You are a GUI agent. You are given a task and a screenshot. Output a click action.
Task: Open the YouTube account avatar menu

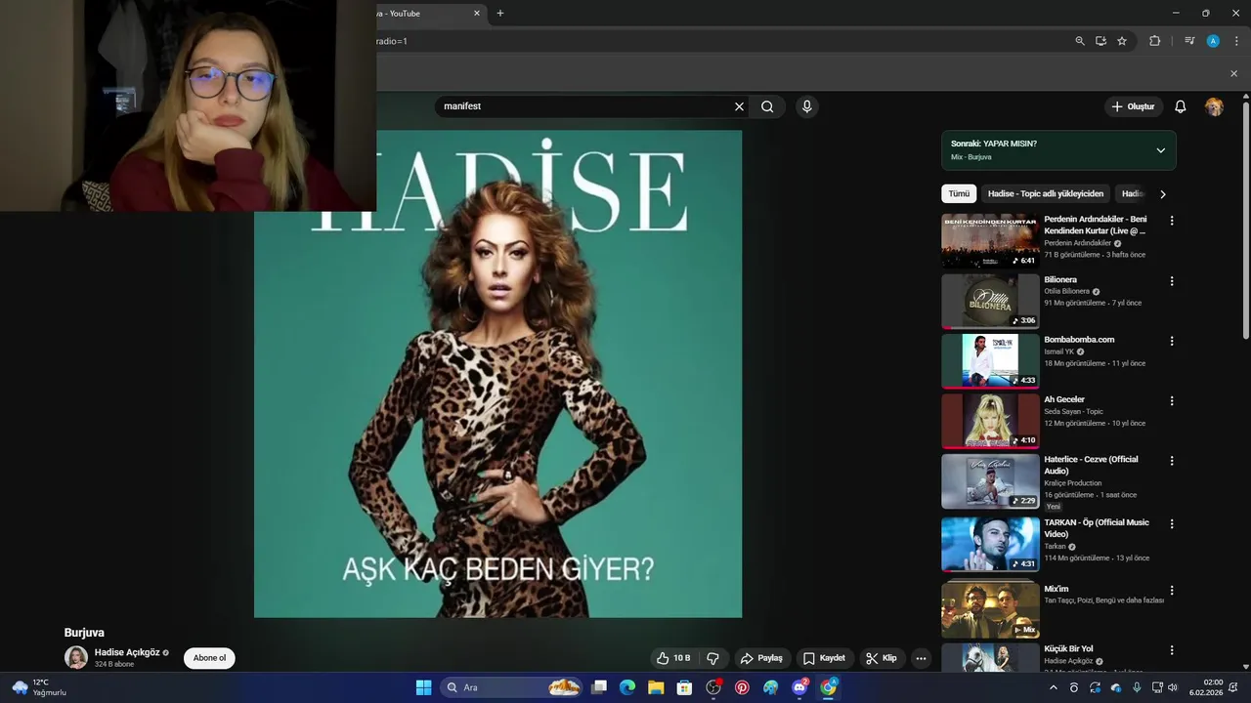pos(1214,106)
